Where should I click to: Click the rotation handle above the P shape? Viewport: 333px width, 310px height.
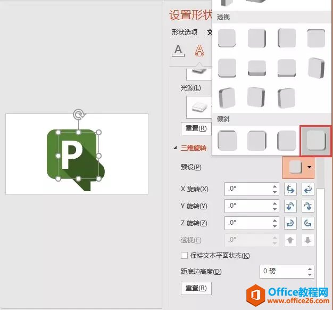pos(79,115)
